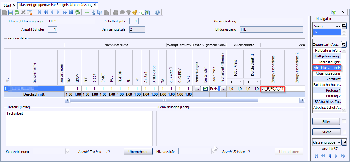Click the scissors cut icon
350x162 pixels.
coord(93,13)
